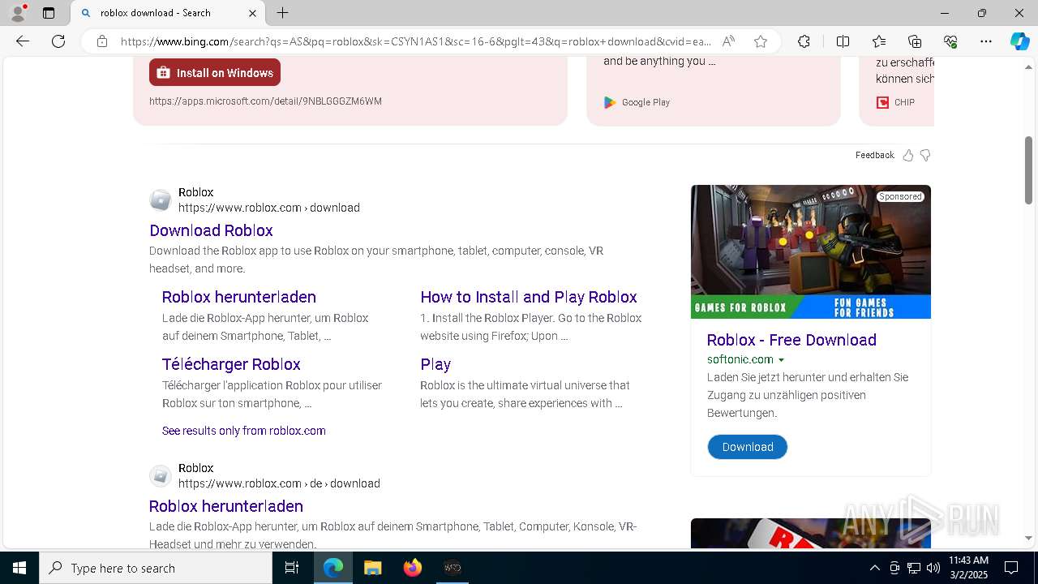Toggle the Split screen icon
1038x584 pixels.
click(x=843, y=41)
